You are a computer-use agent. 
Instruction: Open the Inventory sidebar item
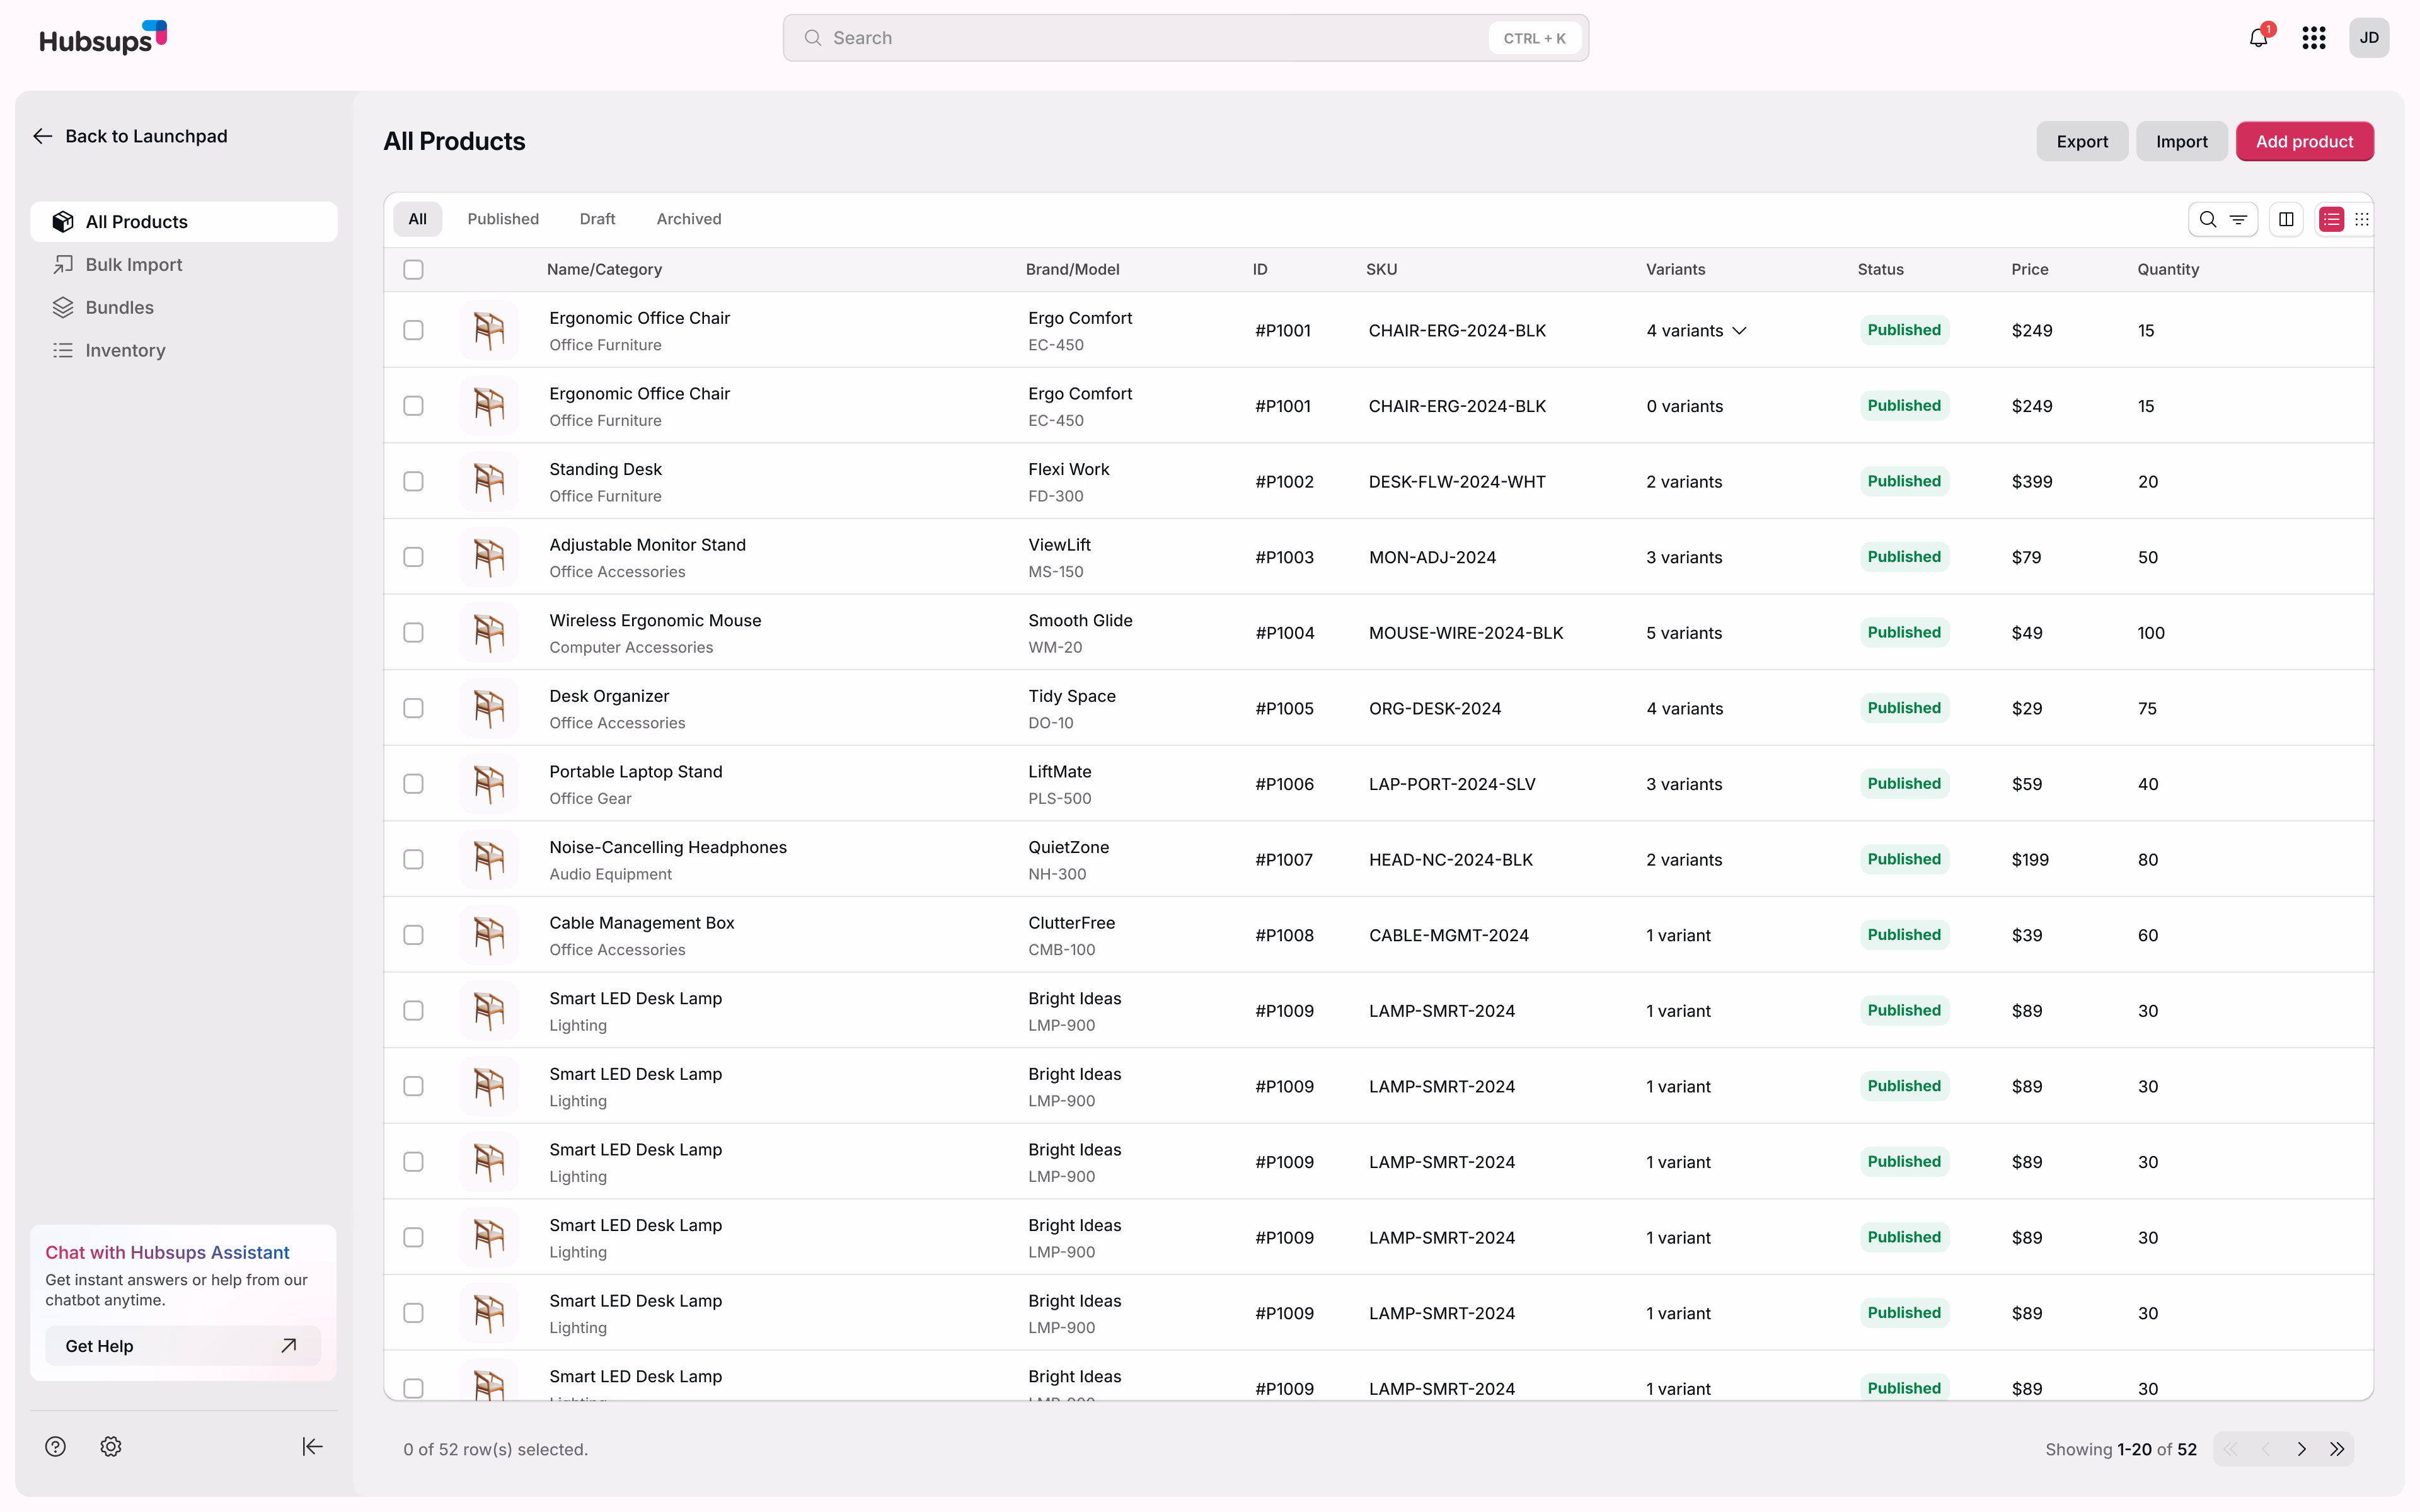(x=184, y=350)
